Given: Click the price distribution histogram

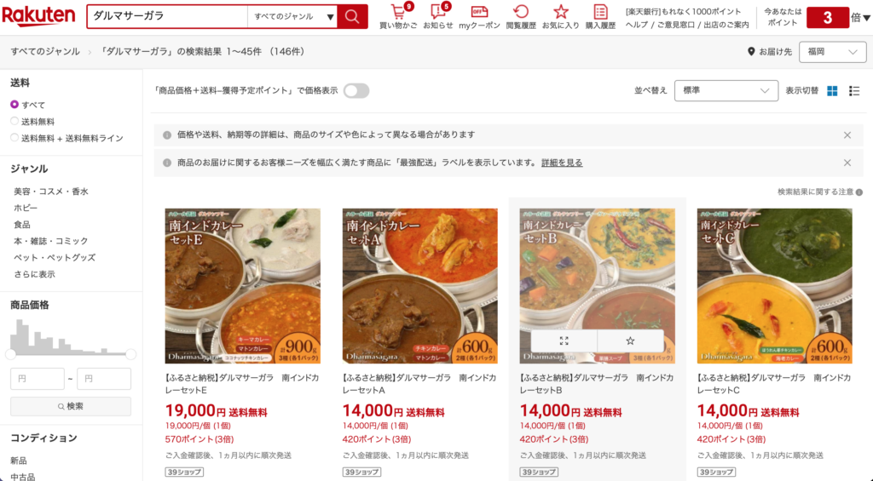Looking at the screenshot, I should pyautogui.click(x=71, y=336).
